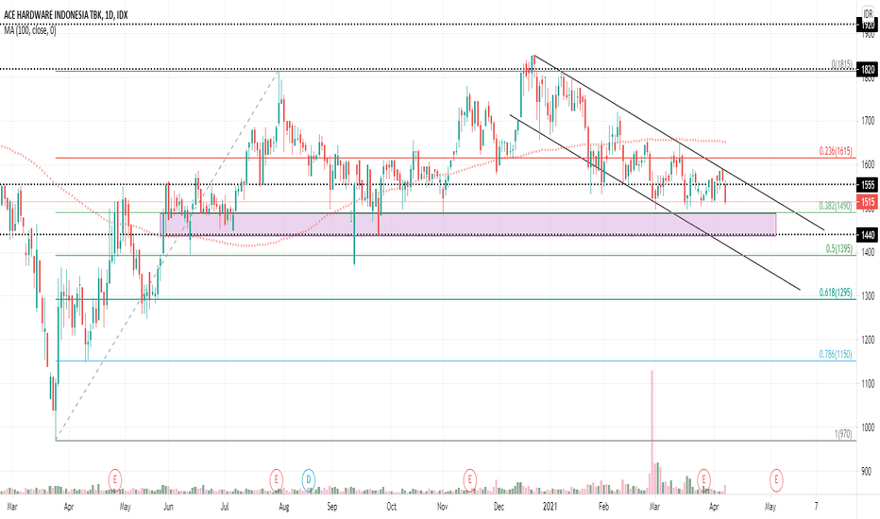
Task: Click the Feb label on time axis
Action: pos(603,507)
